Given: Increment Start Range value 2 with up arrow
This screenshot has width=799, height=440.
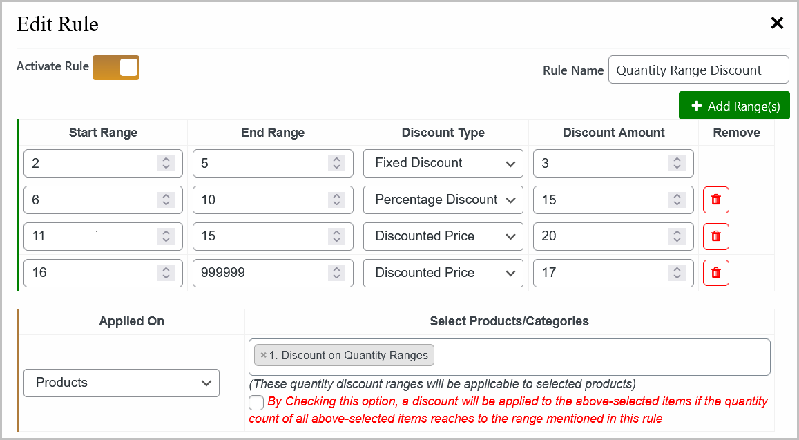Looking at the screenshot, I should pos(165,160).
